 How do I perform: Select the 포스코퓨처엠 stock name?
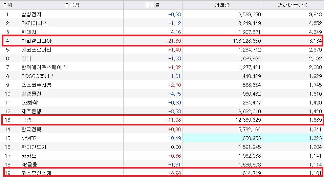click(36, 85)
